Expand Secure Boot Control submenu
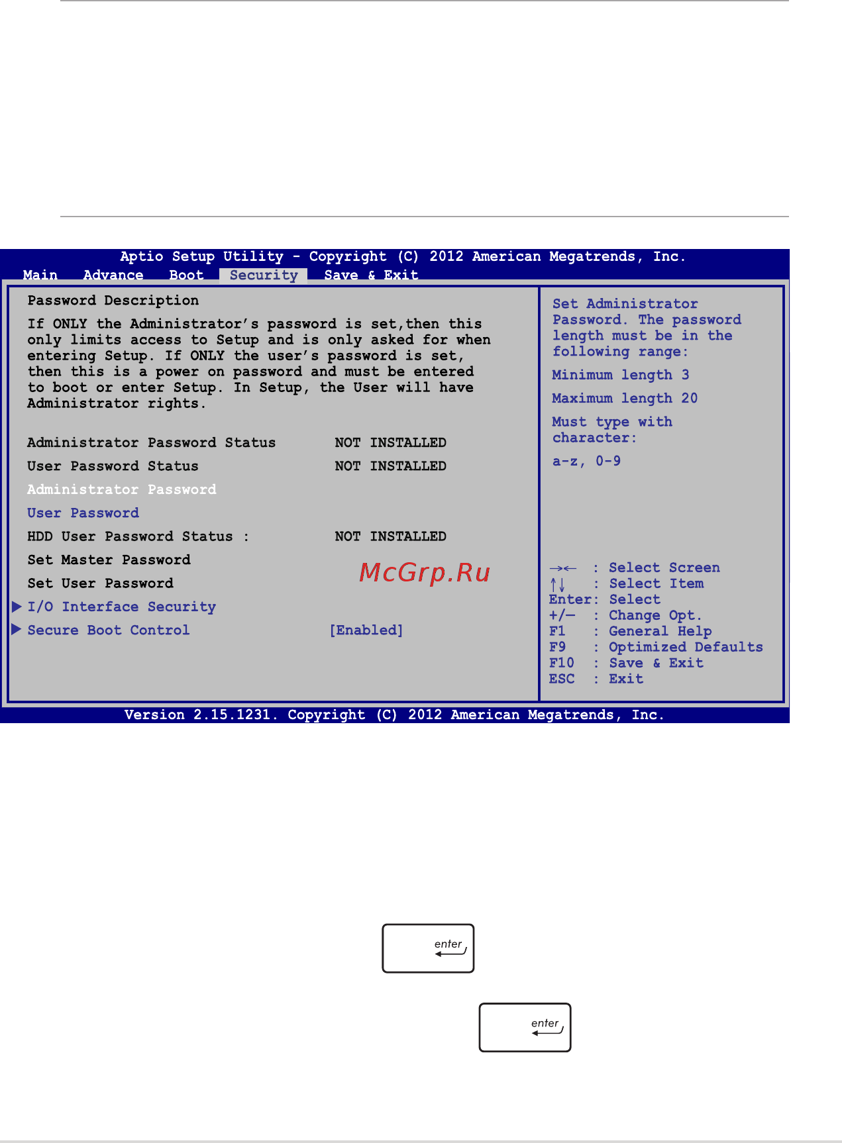The width and height of the screenshot is (842, 1143). tap(109, 630)
